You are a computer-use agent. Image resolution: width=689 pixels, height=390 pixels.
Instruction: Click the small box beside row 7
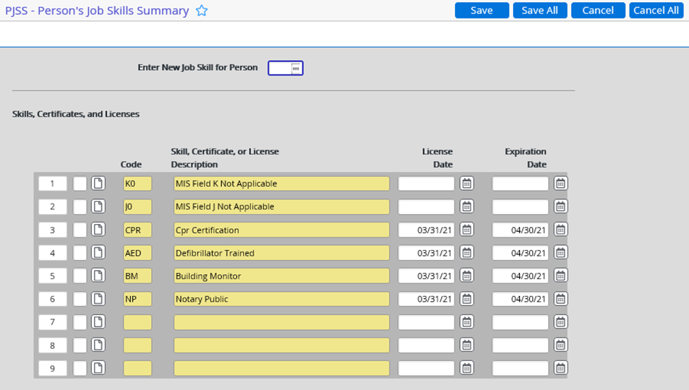(80, 322)
